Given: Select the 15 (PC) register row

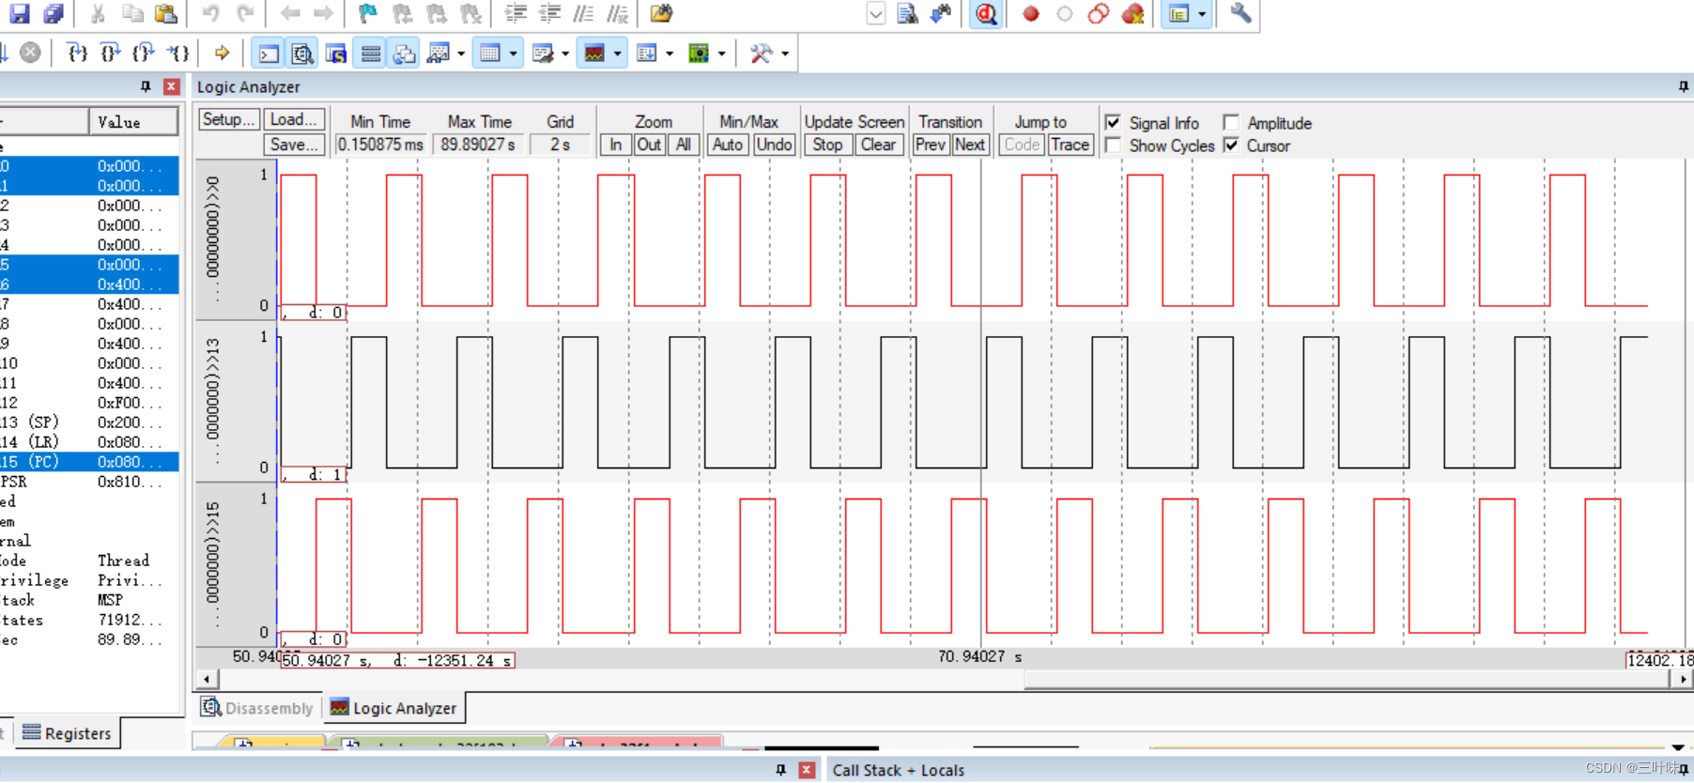Looking at the screenshot, I should (x=89, y=461).
